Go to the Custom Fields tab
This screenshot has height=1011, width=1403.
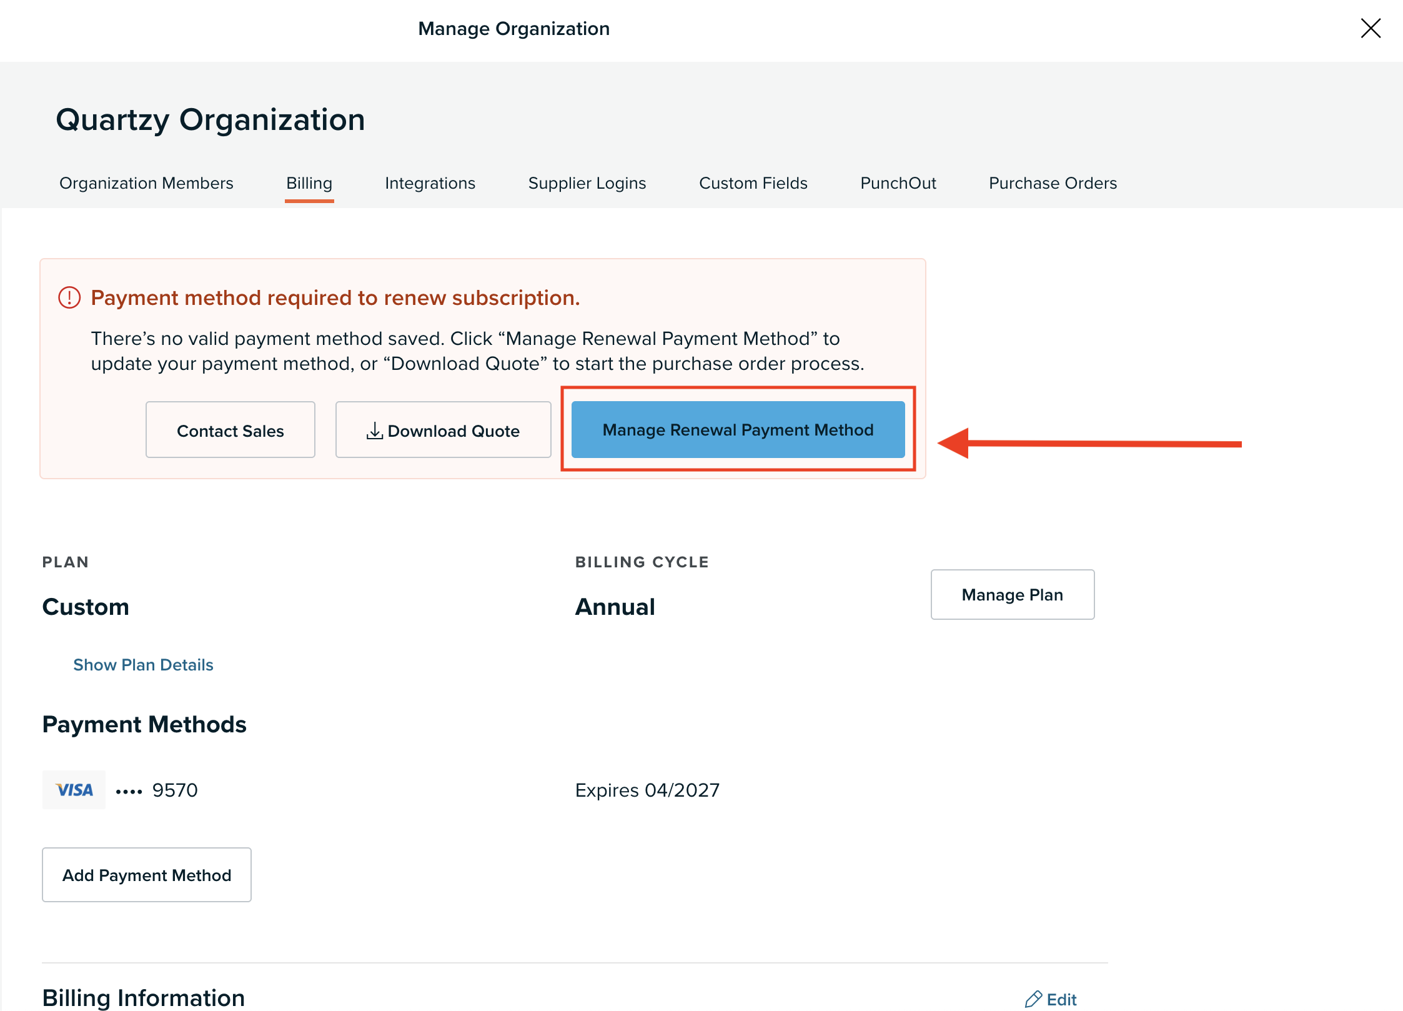point(753,183)
